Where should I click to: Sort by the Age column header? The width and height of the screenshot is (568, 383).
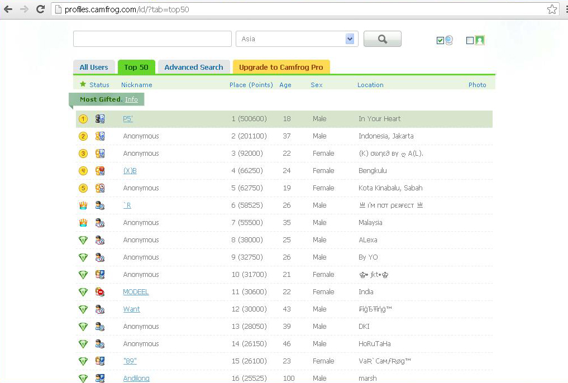(285, 85)
